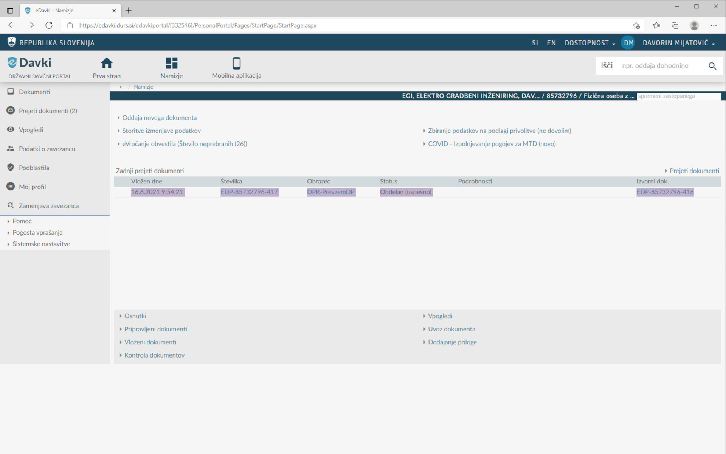Expand Pomoč section in the sidebar
This screenshot has width=726, height=454.
[x=22, y=221]
